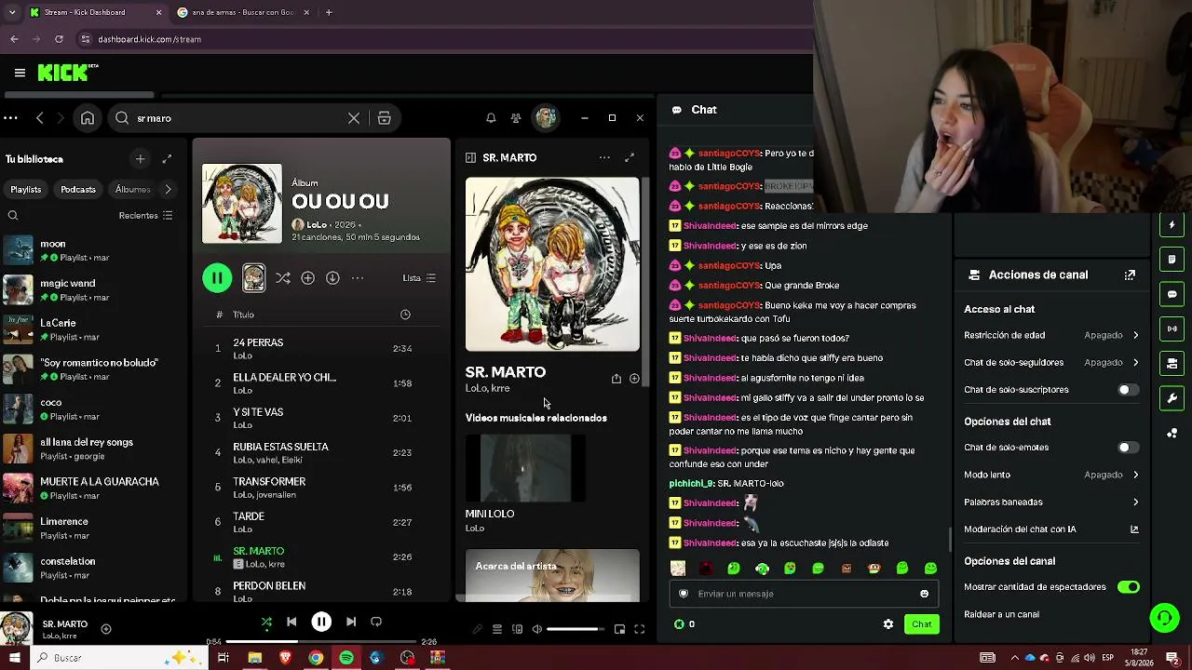Open Kick chat settings gear
The height and width of the screenshot is (670, 1192).
point(888,624)
